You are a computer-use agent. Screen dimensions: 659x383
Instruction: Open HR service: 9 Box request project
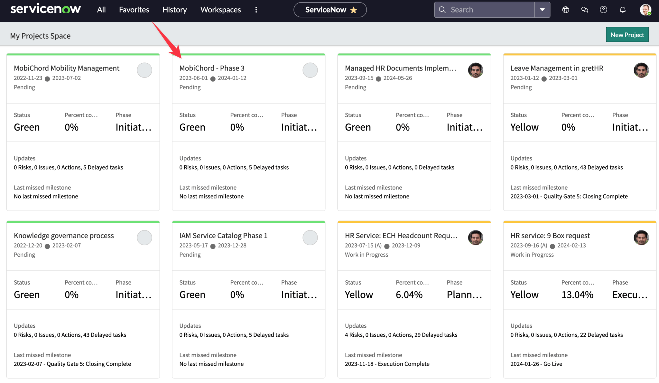550,236
